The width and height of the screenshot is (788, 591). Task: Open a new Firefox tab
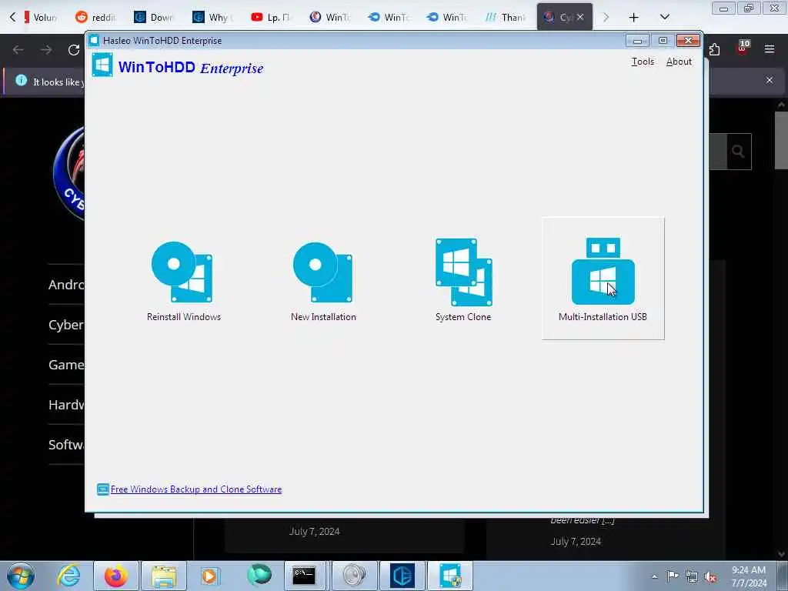tap(634, 18)
